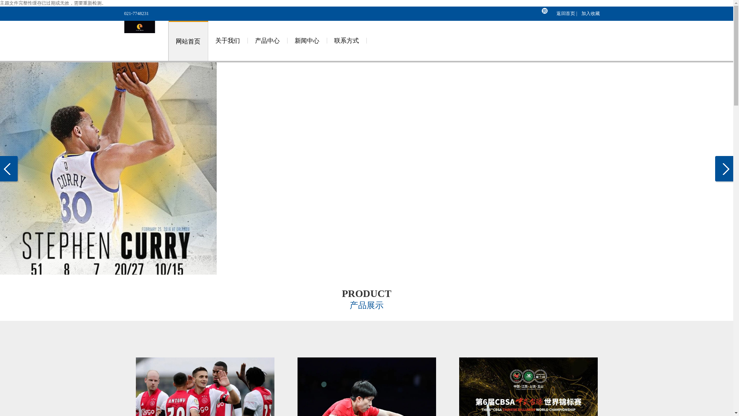739x416 pixels.
Task: Click the 产品展示 section subtitle
Action: coord(366,305)
